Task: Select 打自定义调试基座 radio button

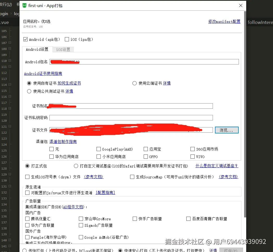Action: pyautogui.click(x=76, y=166)
